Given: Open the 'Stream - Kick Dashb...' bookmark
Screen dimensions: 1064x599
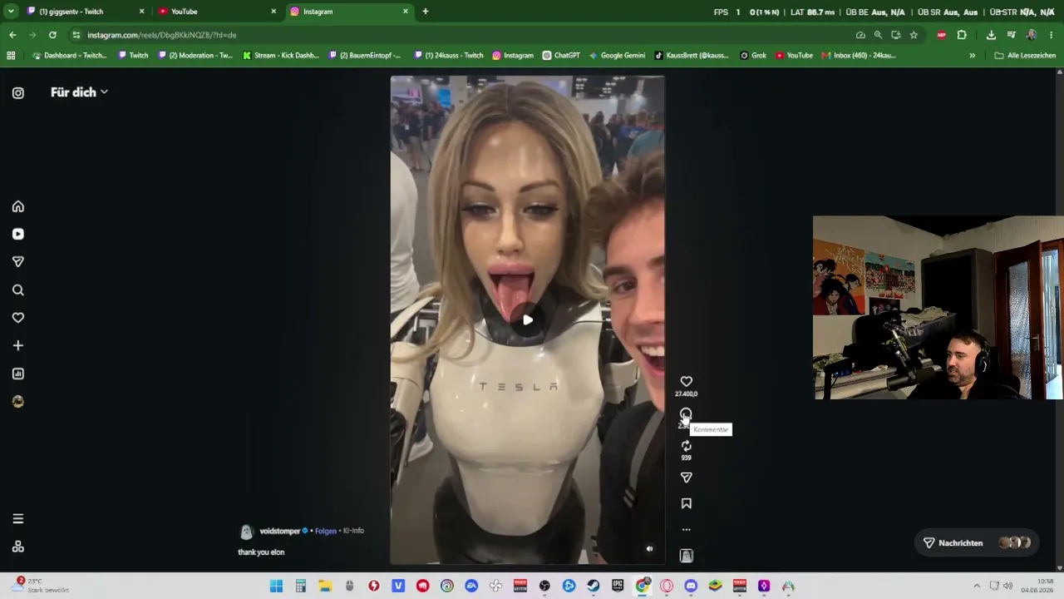Looking at the screenshot, I should coord(281,56).
